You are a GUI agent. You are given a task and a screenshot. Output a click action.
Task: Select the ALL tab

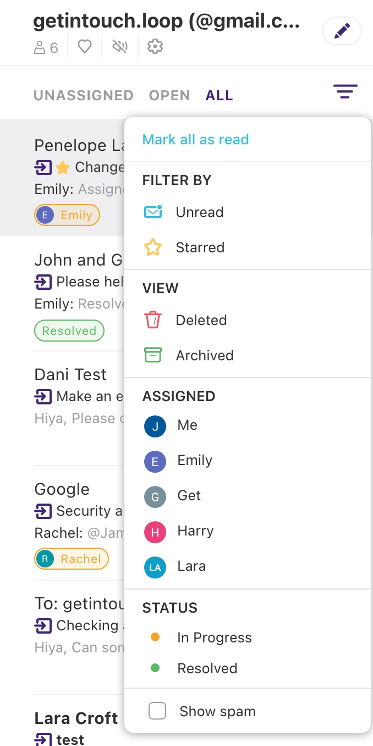[x=220, y=95]
